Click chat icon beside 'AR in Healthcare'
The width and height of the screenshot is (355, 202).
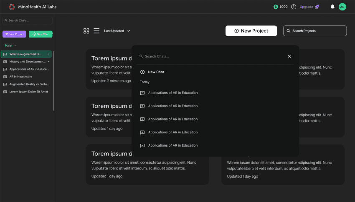coord(5,77)
